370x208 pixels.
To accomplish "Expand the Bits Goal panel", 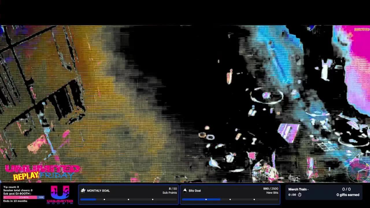I will 230,194.
